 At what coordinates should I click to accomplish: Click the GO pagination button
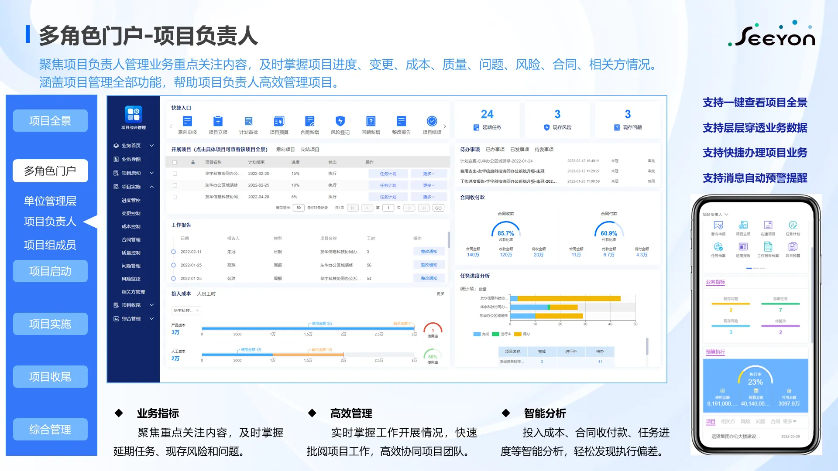point(438,208)
